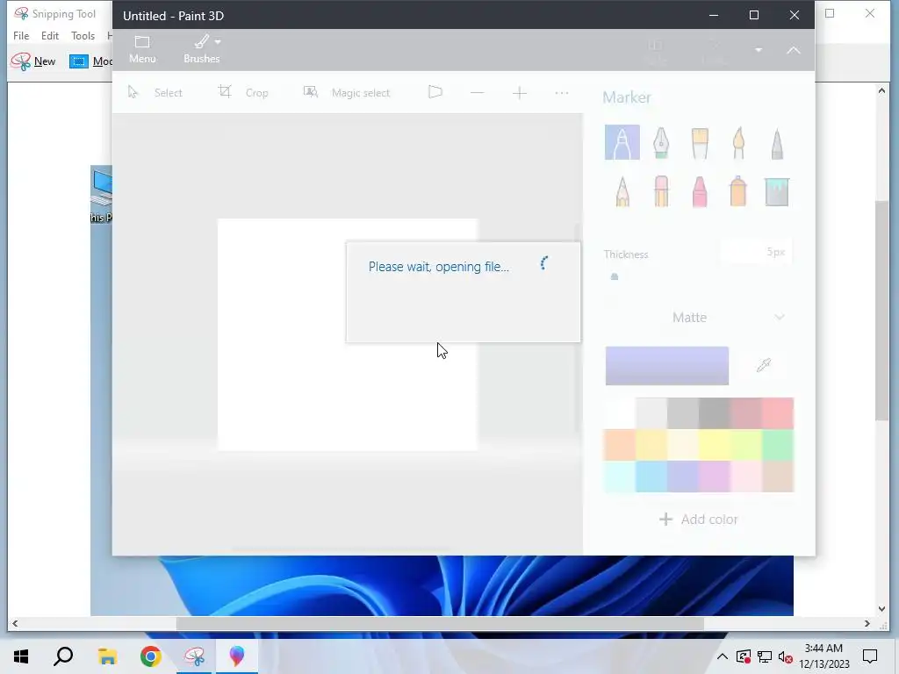Select the Crayon brush
This screenshot has height=674, width=899.
click(x=700, y=190)
